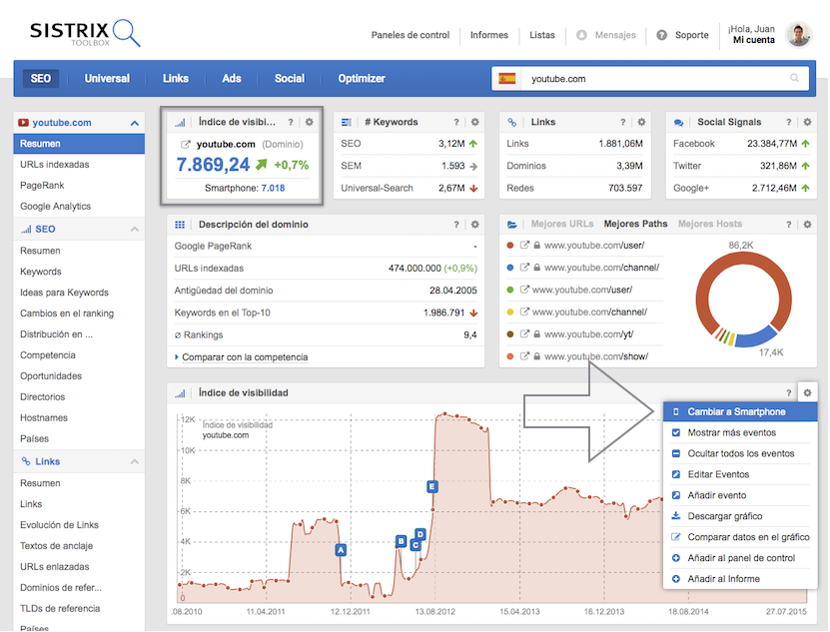Click Spanish flag country icon in search bar
830x632 pixels.
507,78
